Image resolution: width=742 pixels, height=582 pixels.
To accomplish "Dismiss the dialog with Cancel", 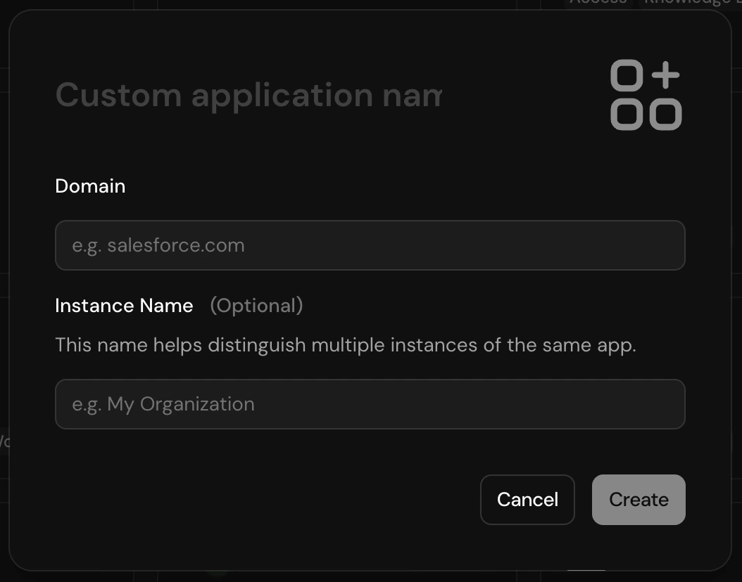I will (x=527, y=499).
